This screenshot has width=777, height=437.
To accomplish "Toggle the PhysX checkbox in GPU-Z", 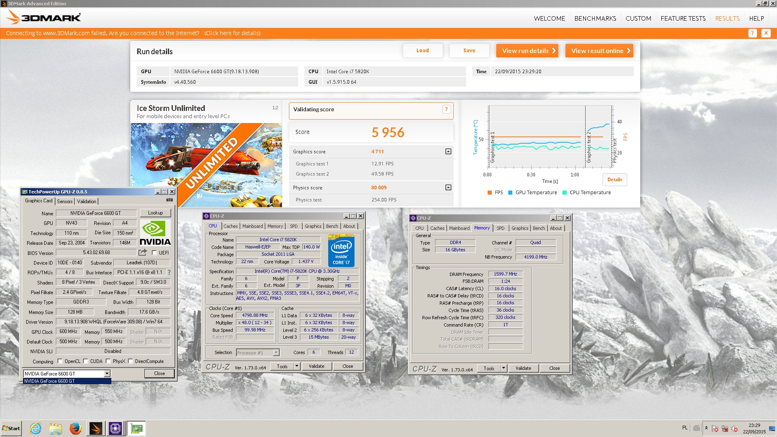I will click(108, 361).
